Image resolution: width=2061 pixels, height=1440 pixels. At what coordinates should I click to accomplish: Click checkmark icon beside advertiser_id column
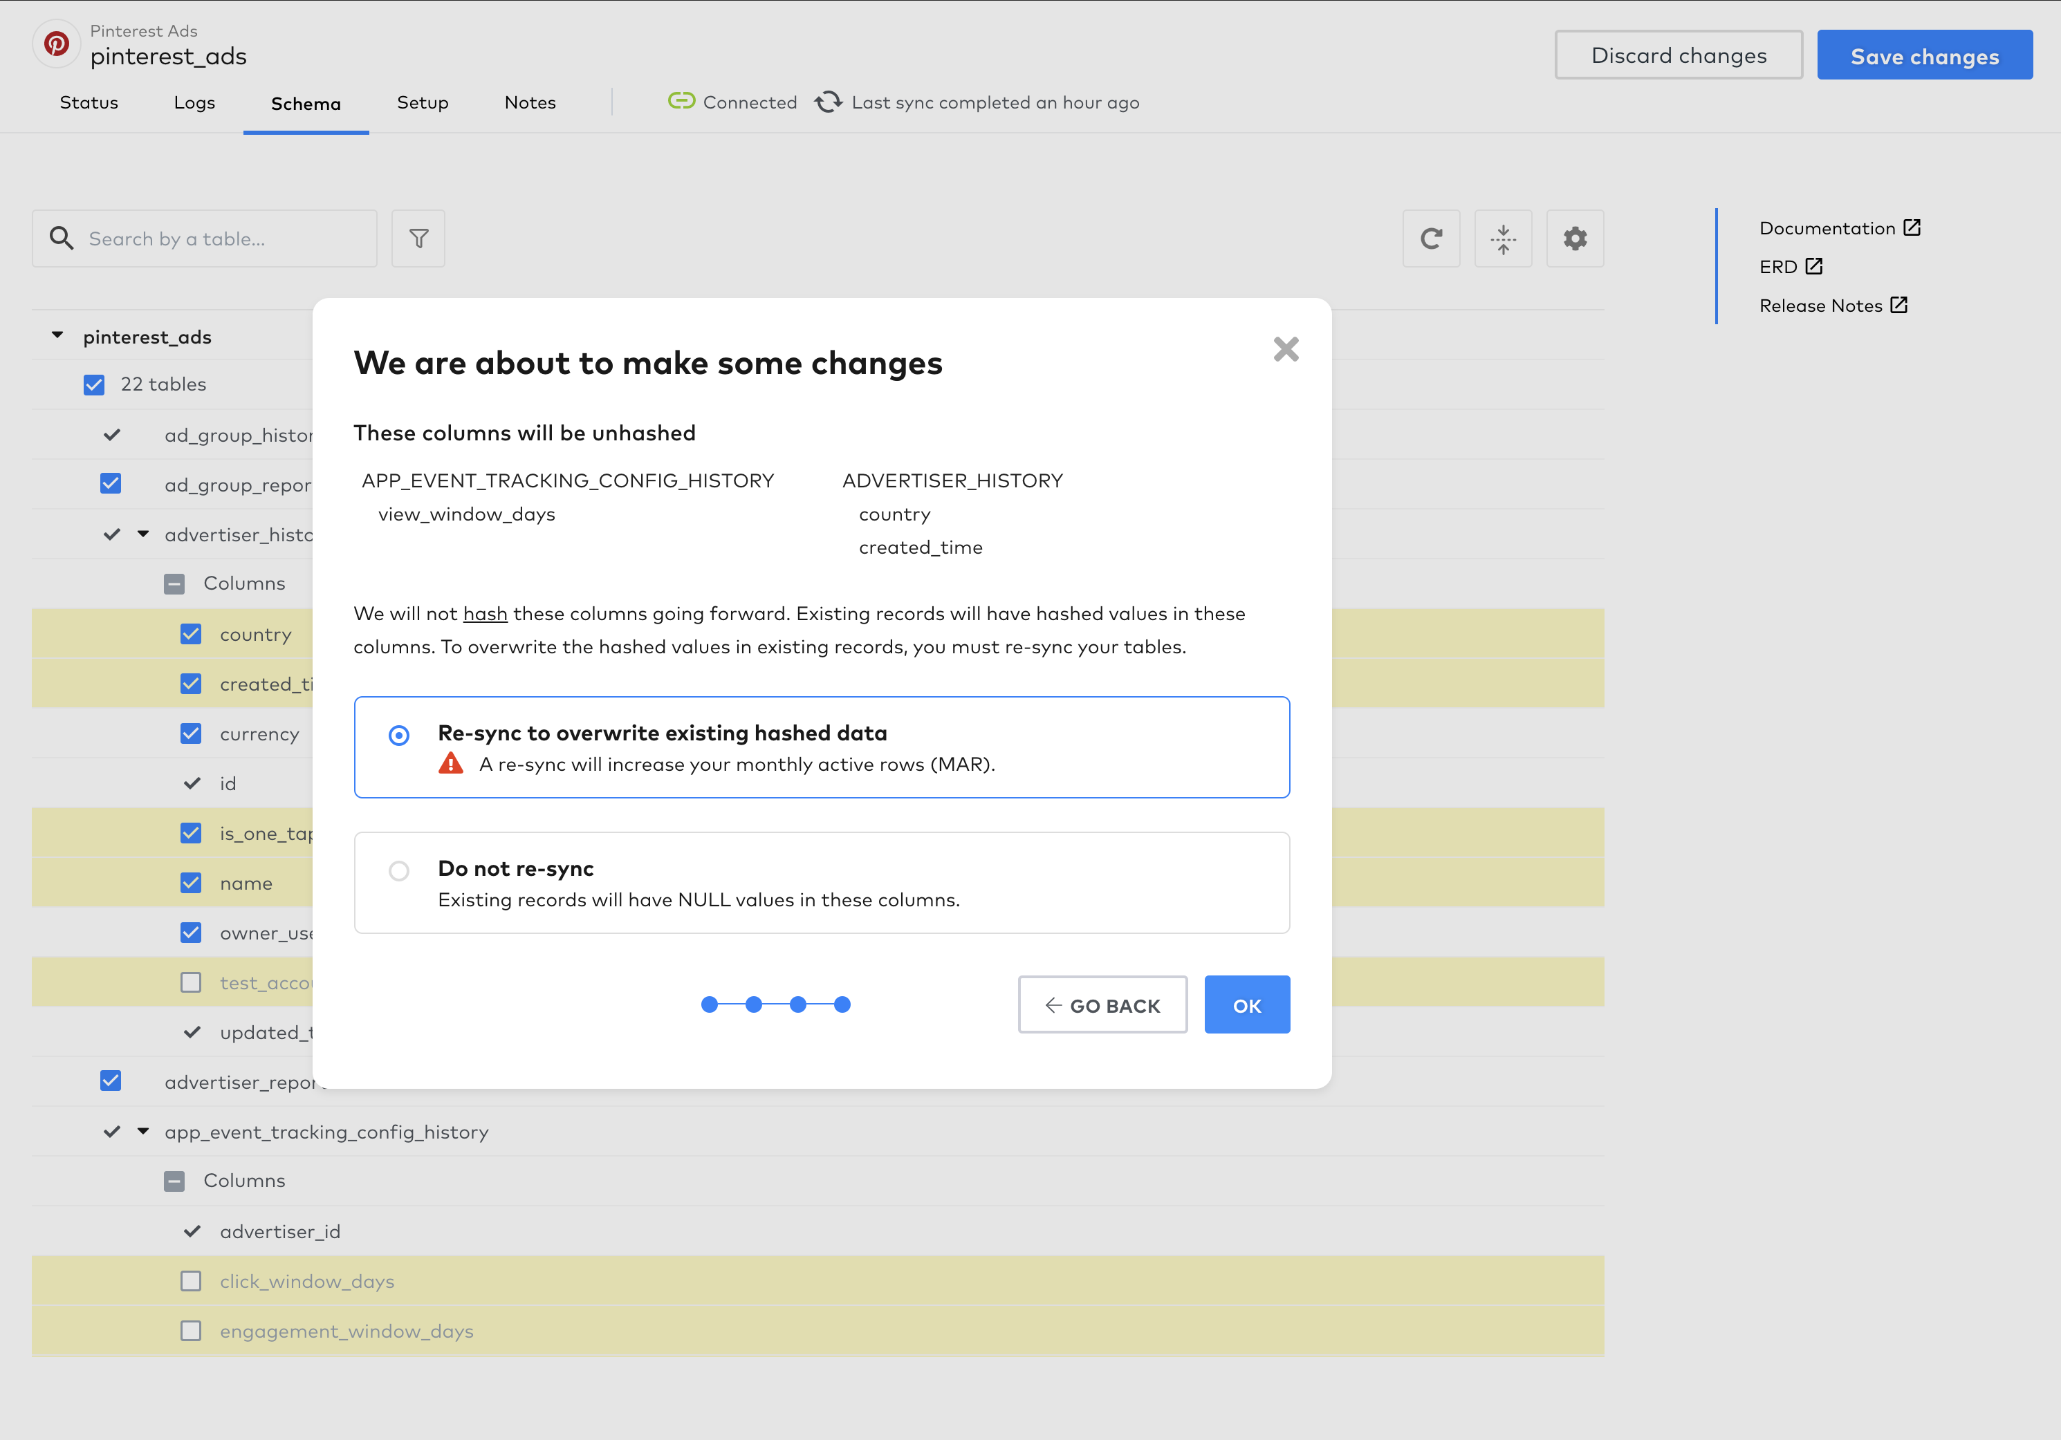point(192,1231)
